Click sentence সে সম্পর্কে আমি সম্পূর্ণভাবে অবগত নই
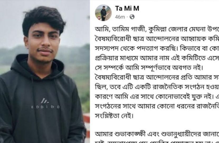The height and width of the screenshot is (143, 219). tap(149, 68)
